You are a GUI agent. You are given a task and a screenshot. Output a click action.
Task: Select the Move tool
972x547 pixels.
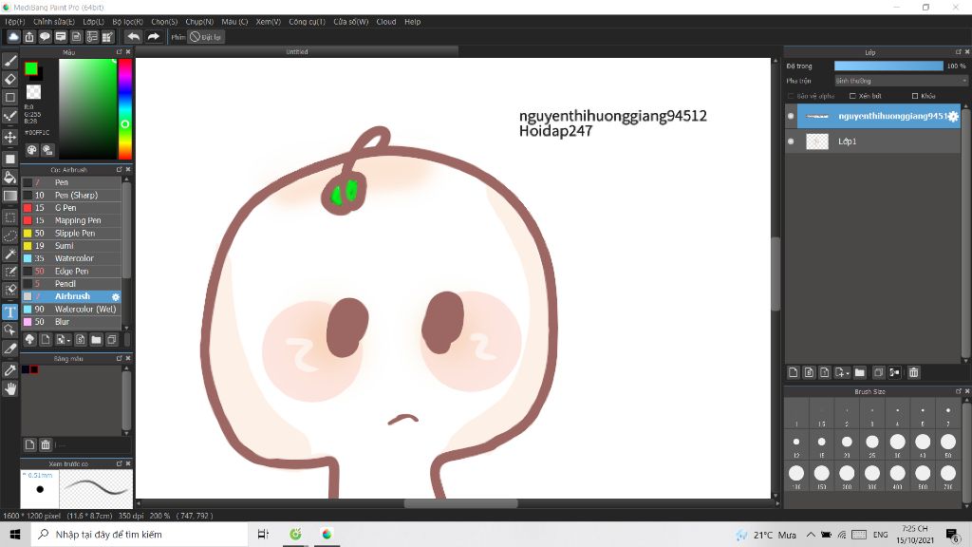click(x=9, y=137)
